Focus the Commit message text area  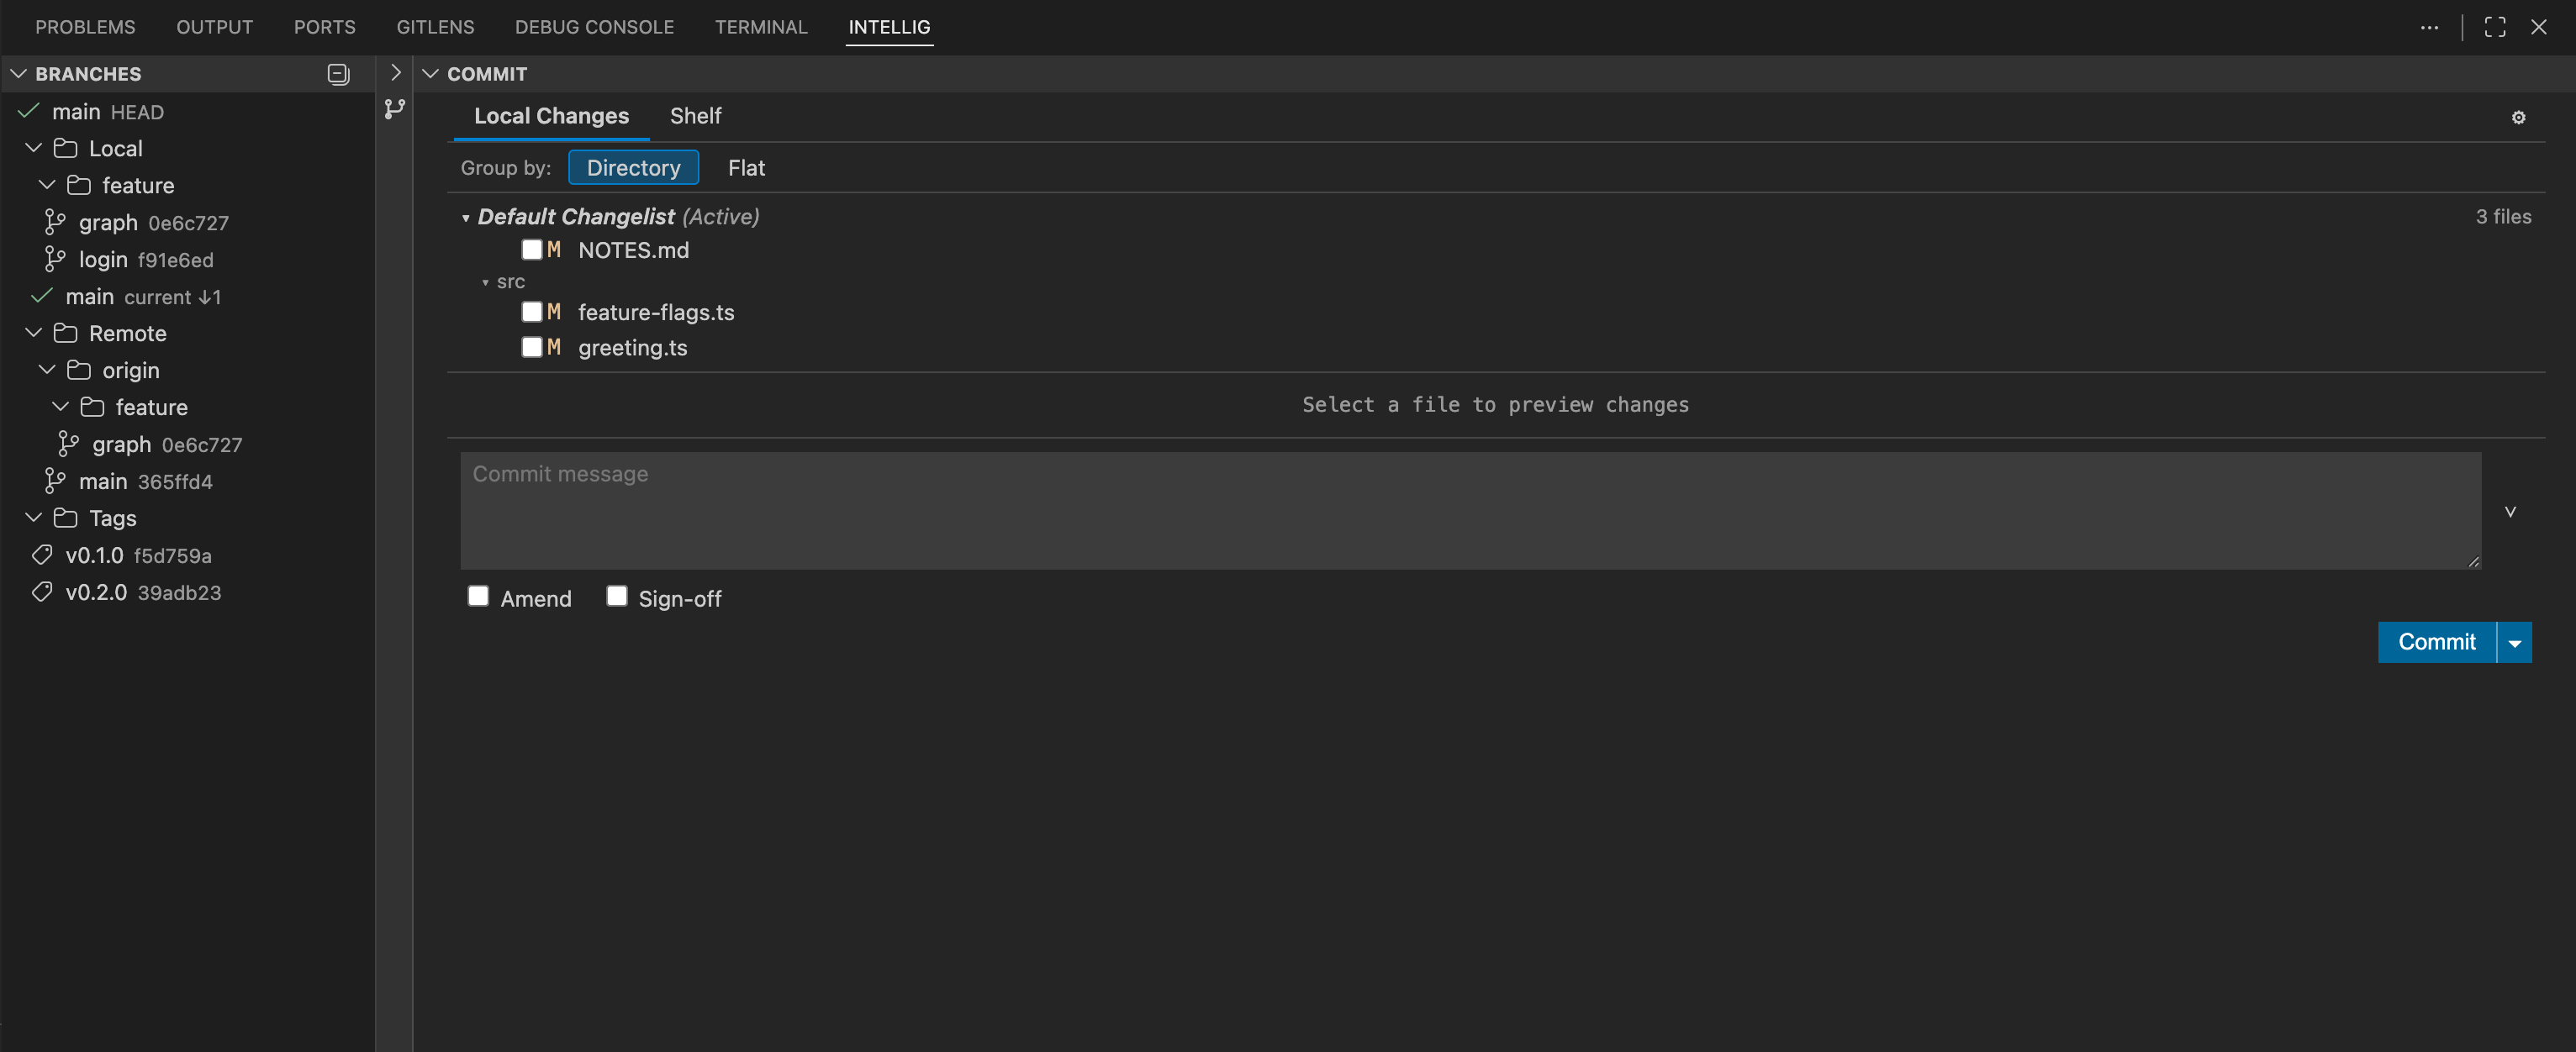(x=1470, y=511)
